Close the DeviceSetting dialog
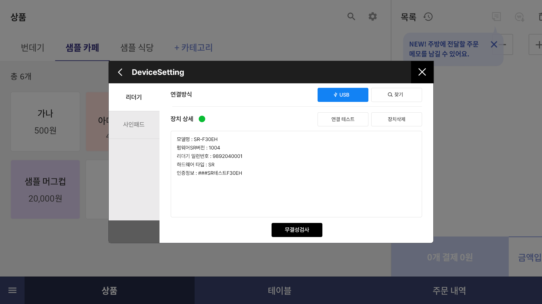This screenshot has height=304, width=542. tap(422, 72)
